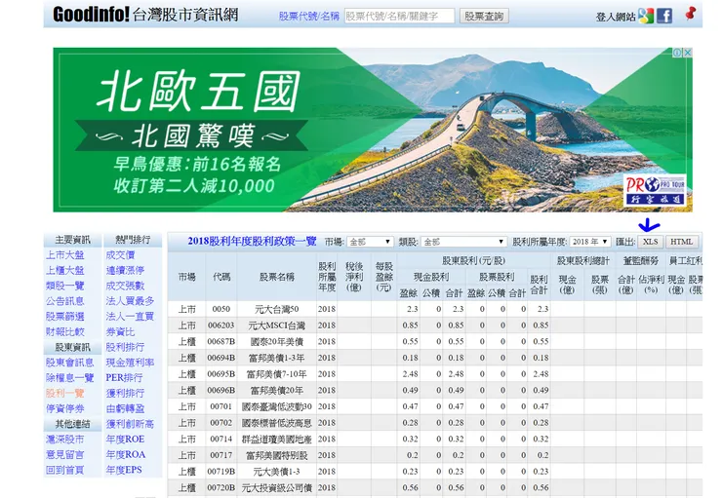This screenshot has width=722, height=498.
Task: Sign in with the Facebook icon
Action: pyautogui.click(x=664, y=17)
